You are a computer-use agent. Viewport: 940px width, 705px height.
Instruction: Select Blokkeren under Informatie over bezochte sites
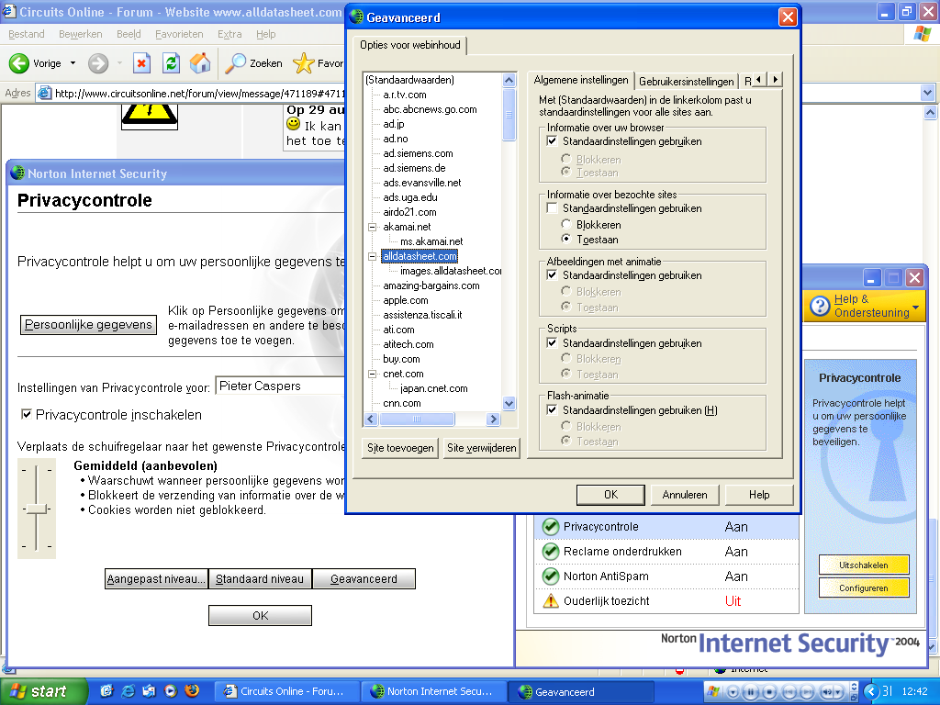pyautogui.click(x=566, y=225)
